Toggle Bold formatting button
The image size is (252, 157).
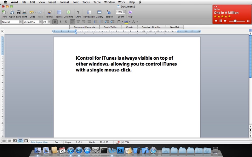[55, 22]
